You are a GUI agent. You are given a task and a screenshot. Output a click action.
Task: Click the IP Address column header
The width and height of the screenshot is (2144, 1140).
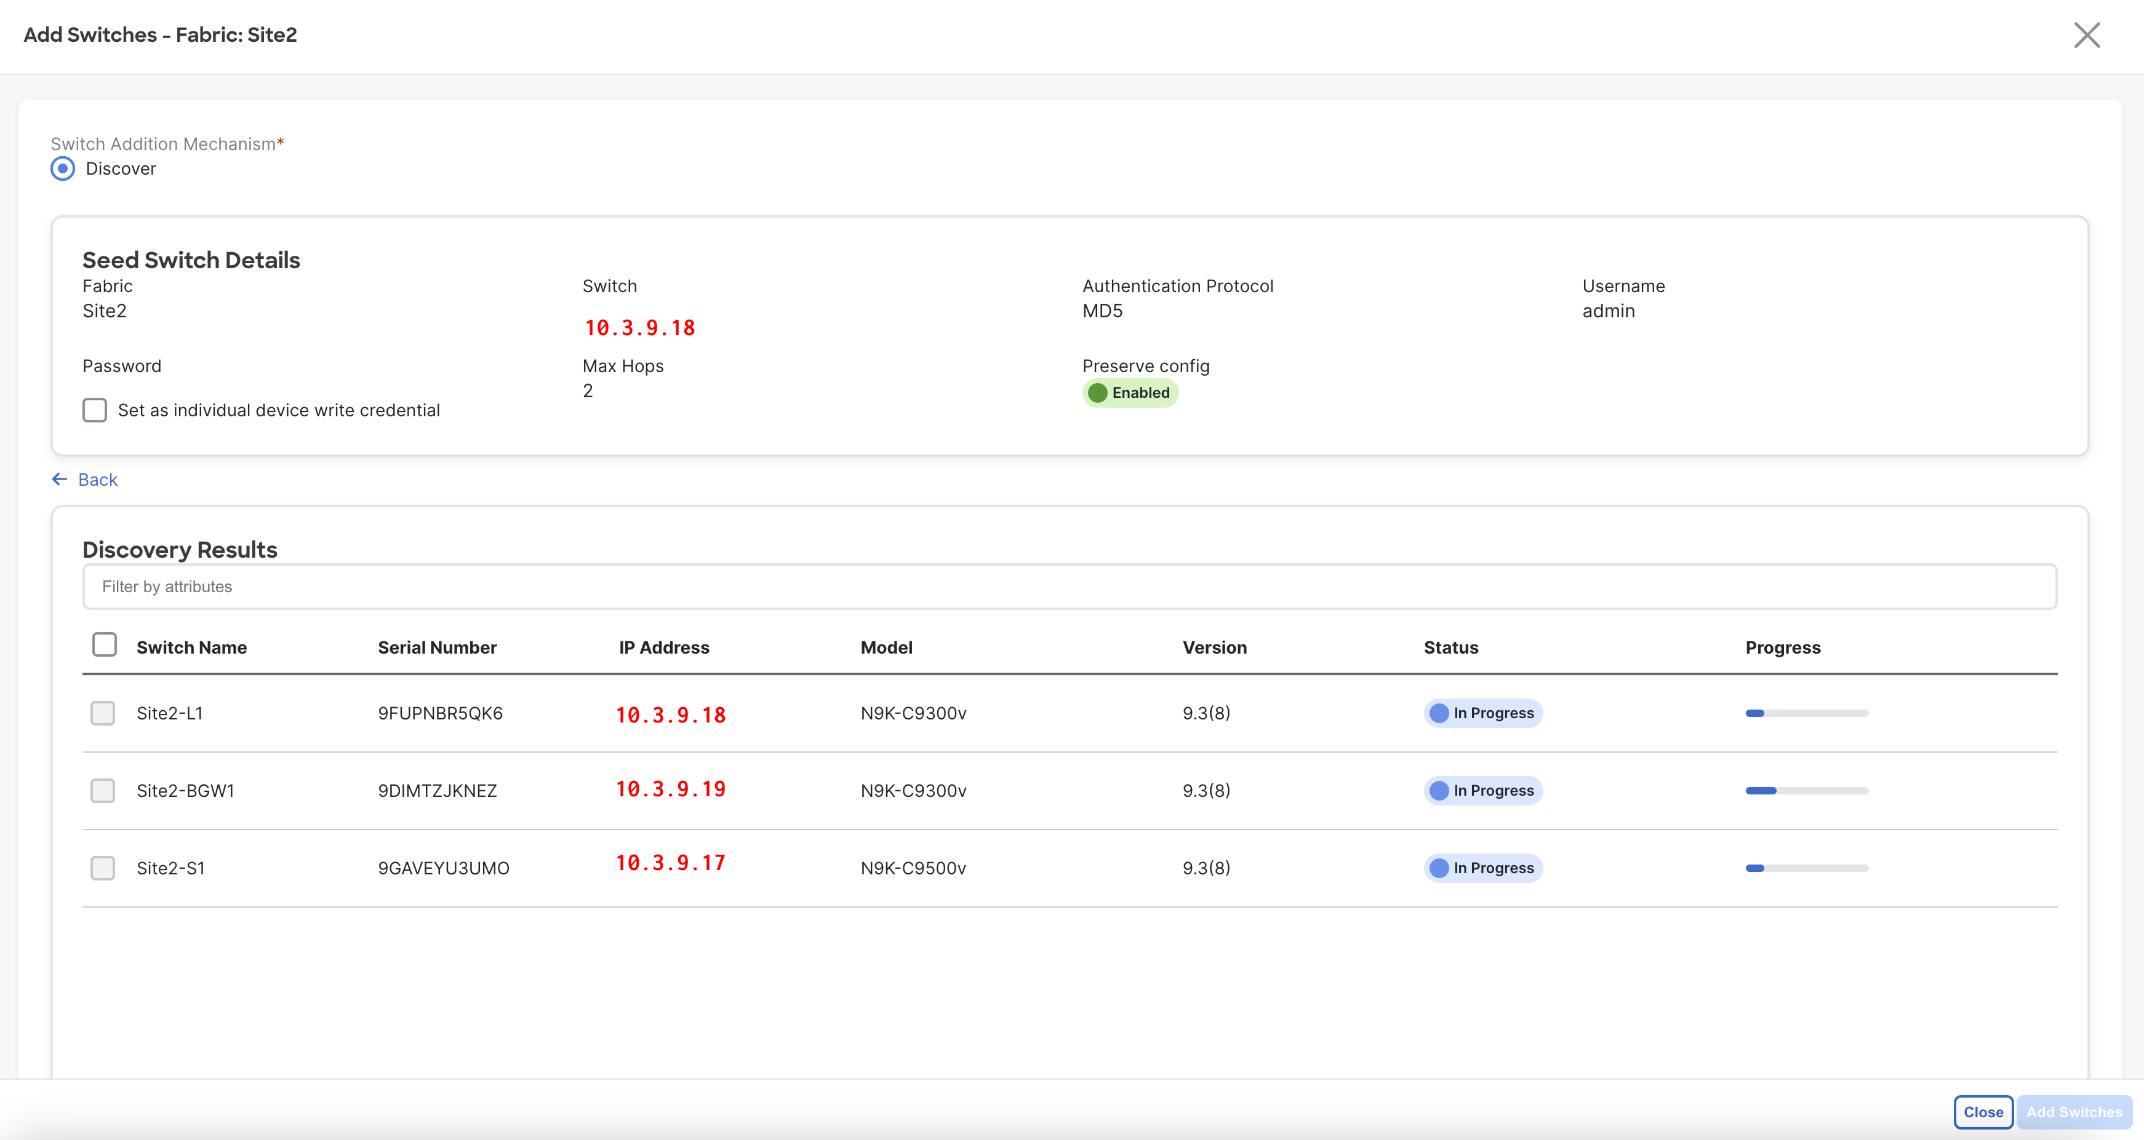tap(663, 647)
